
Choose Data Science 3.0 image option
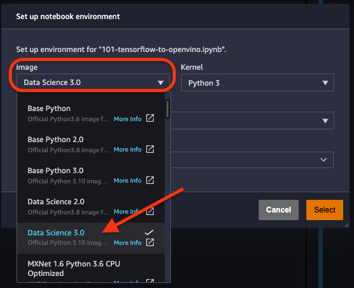[90, 238]
